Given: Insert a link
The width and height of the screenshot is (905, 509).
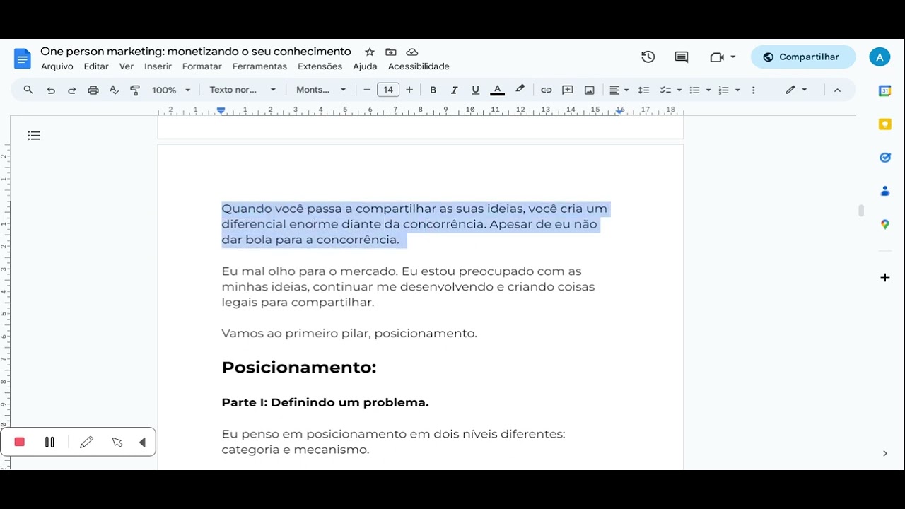Looking at the screenshot, I should pyautogui.click(x=546, y=90).
